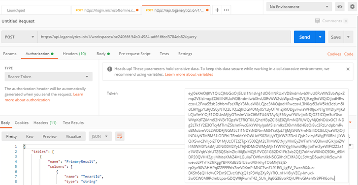Switch response view to Raw
Screen dimensions: 358x185
tap(30, 136)
